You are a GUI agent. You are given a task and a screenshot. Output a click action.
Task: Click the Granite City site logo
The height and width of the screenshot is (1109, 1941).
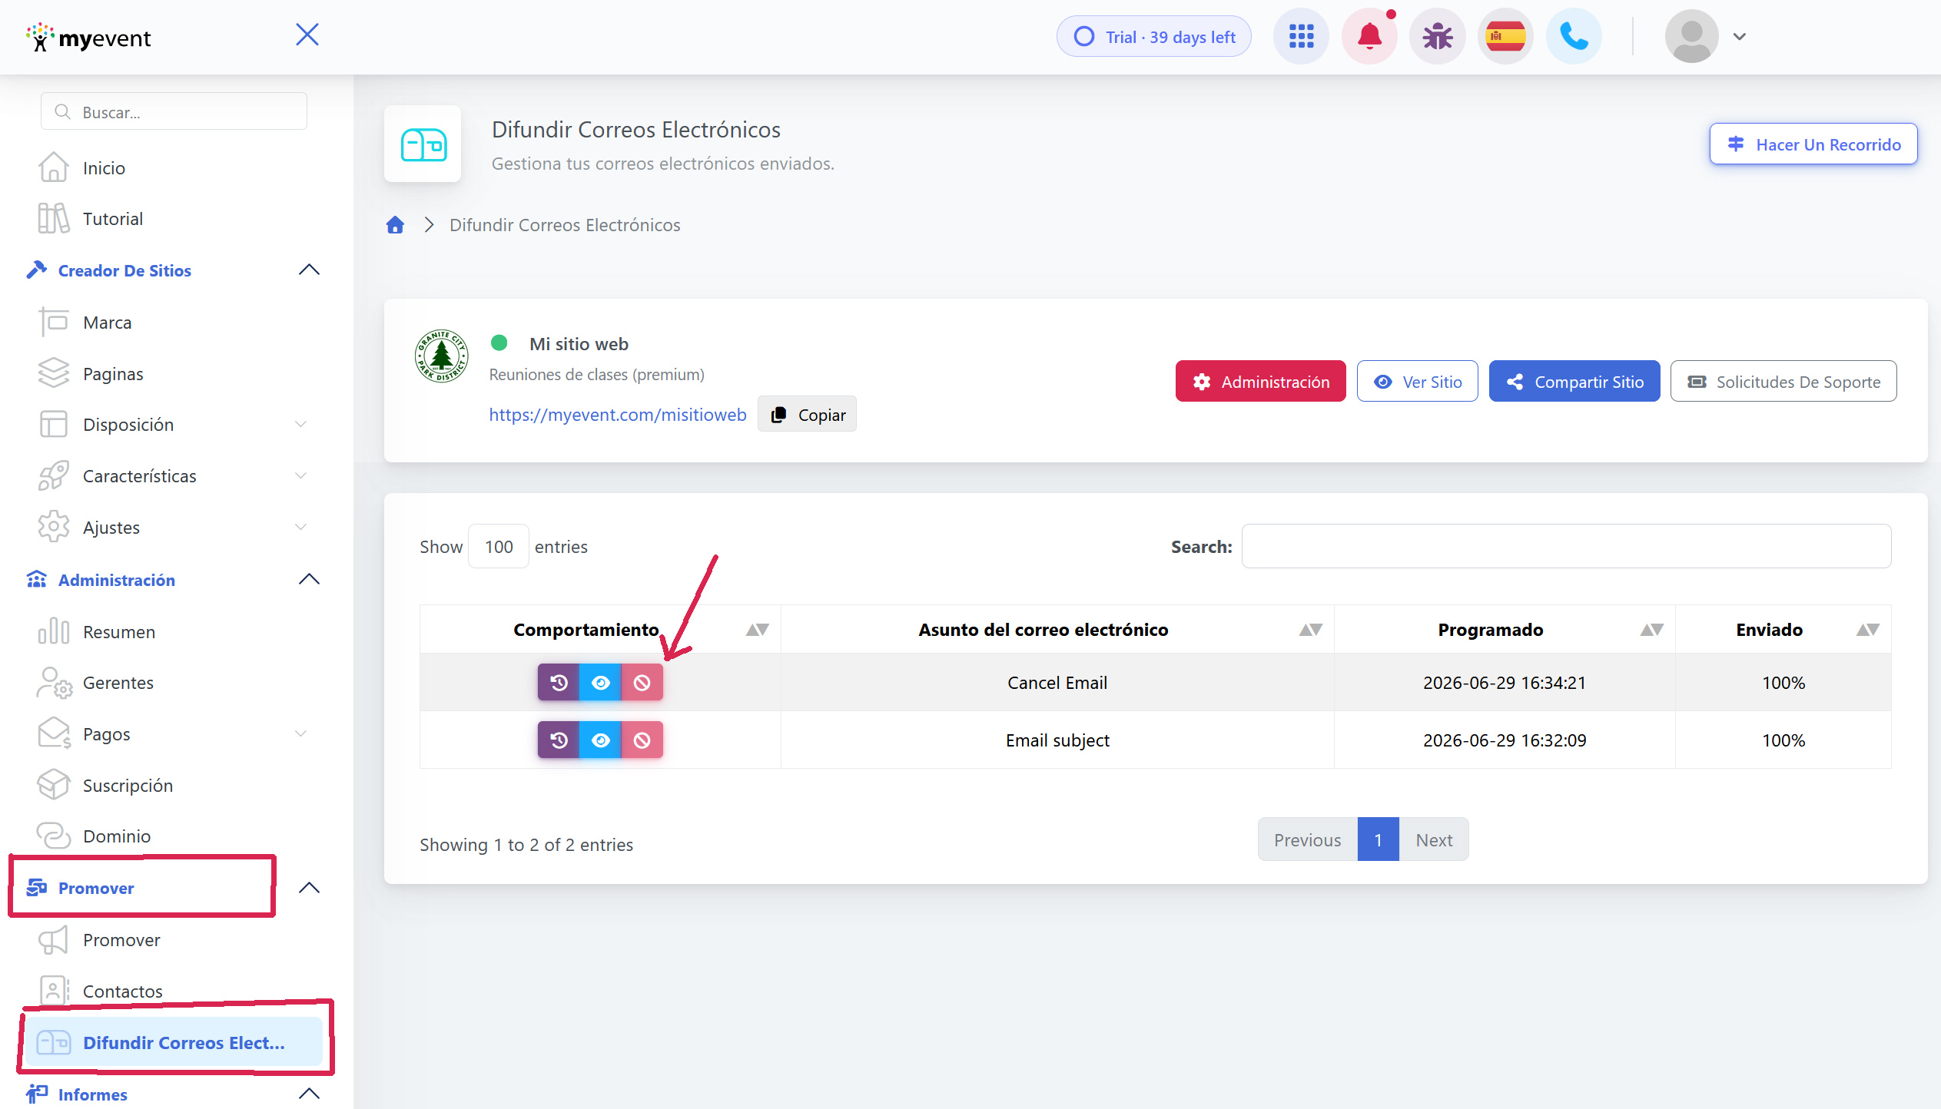[x=441, y=356]
